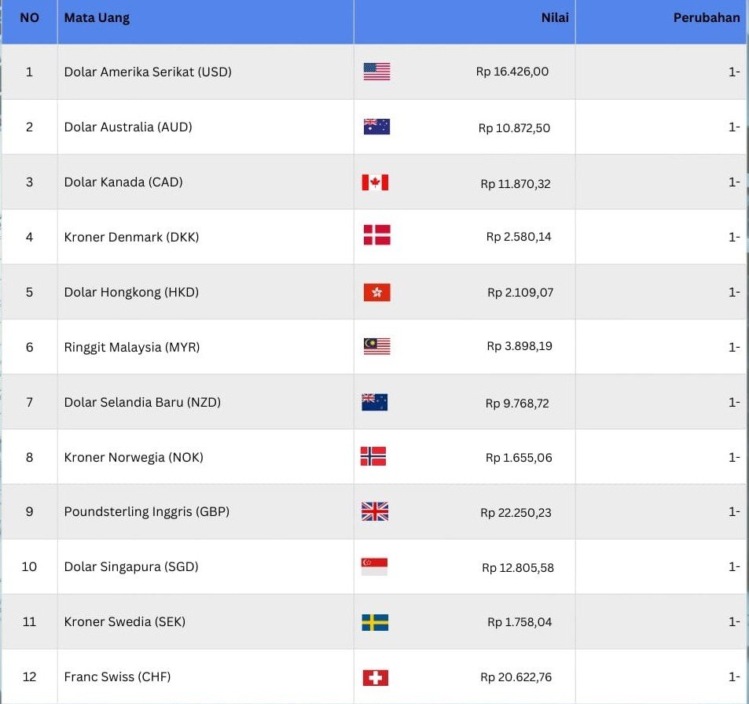Click the Hong Kong flag icon
Viewport: 749px width, 704px height.
coord(376,293)
